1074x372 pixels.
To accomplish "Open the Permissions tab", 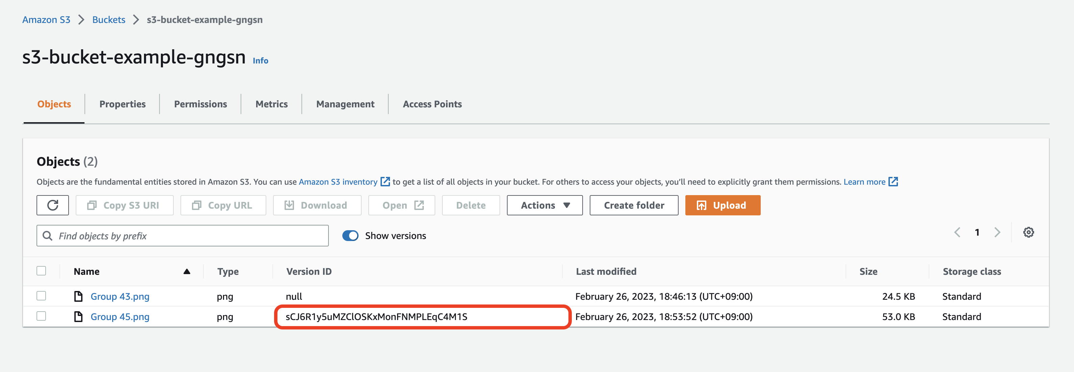I will 200,104.
